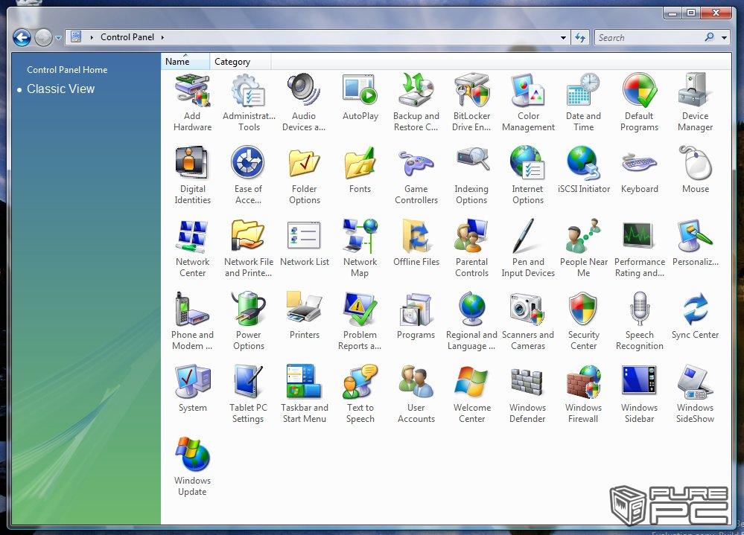Sort by Name column header
The height and width of the screenshot is (535, 744).
tap(185, 61)
